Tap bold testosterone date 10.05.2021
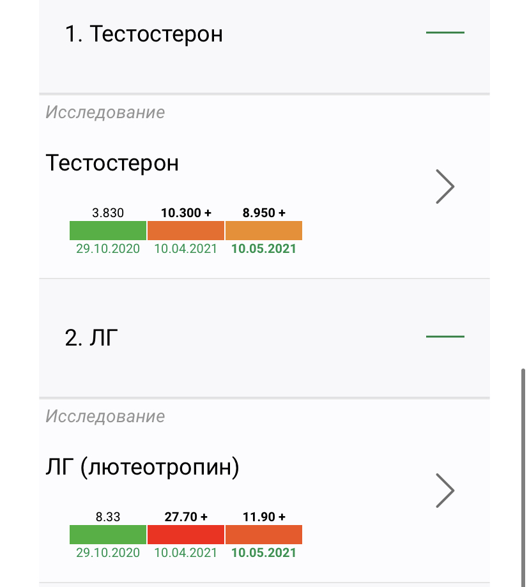Image resolution: width=529 pixels, height=587 pixels. pos(264,249)
